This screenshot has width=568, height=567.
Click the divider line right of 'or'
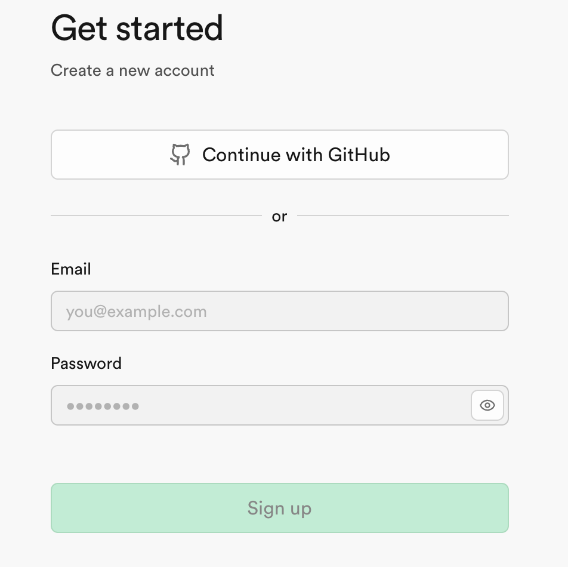click(x=403, y=215)
